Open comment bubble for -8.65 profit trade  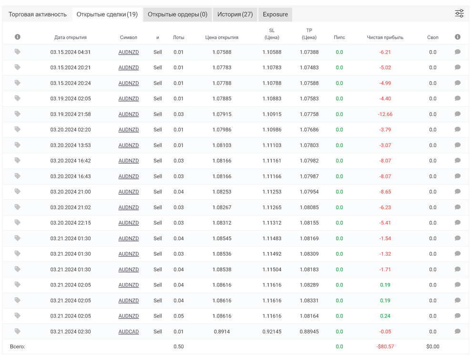coord(458,191)
